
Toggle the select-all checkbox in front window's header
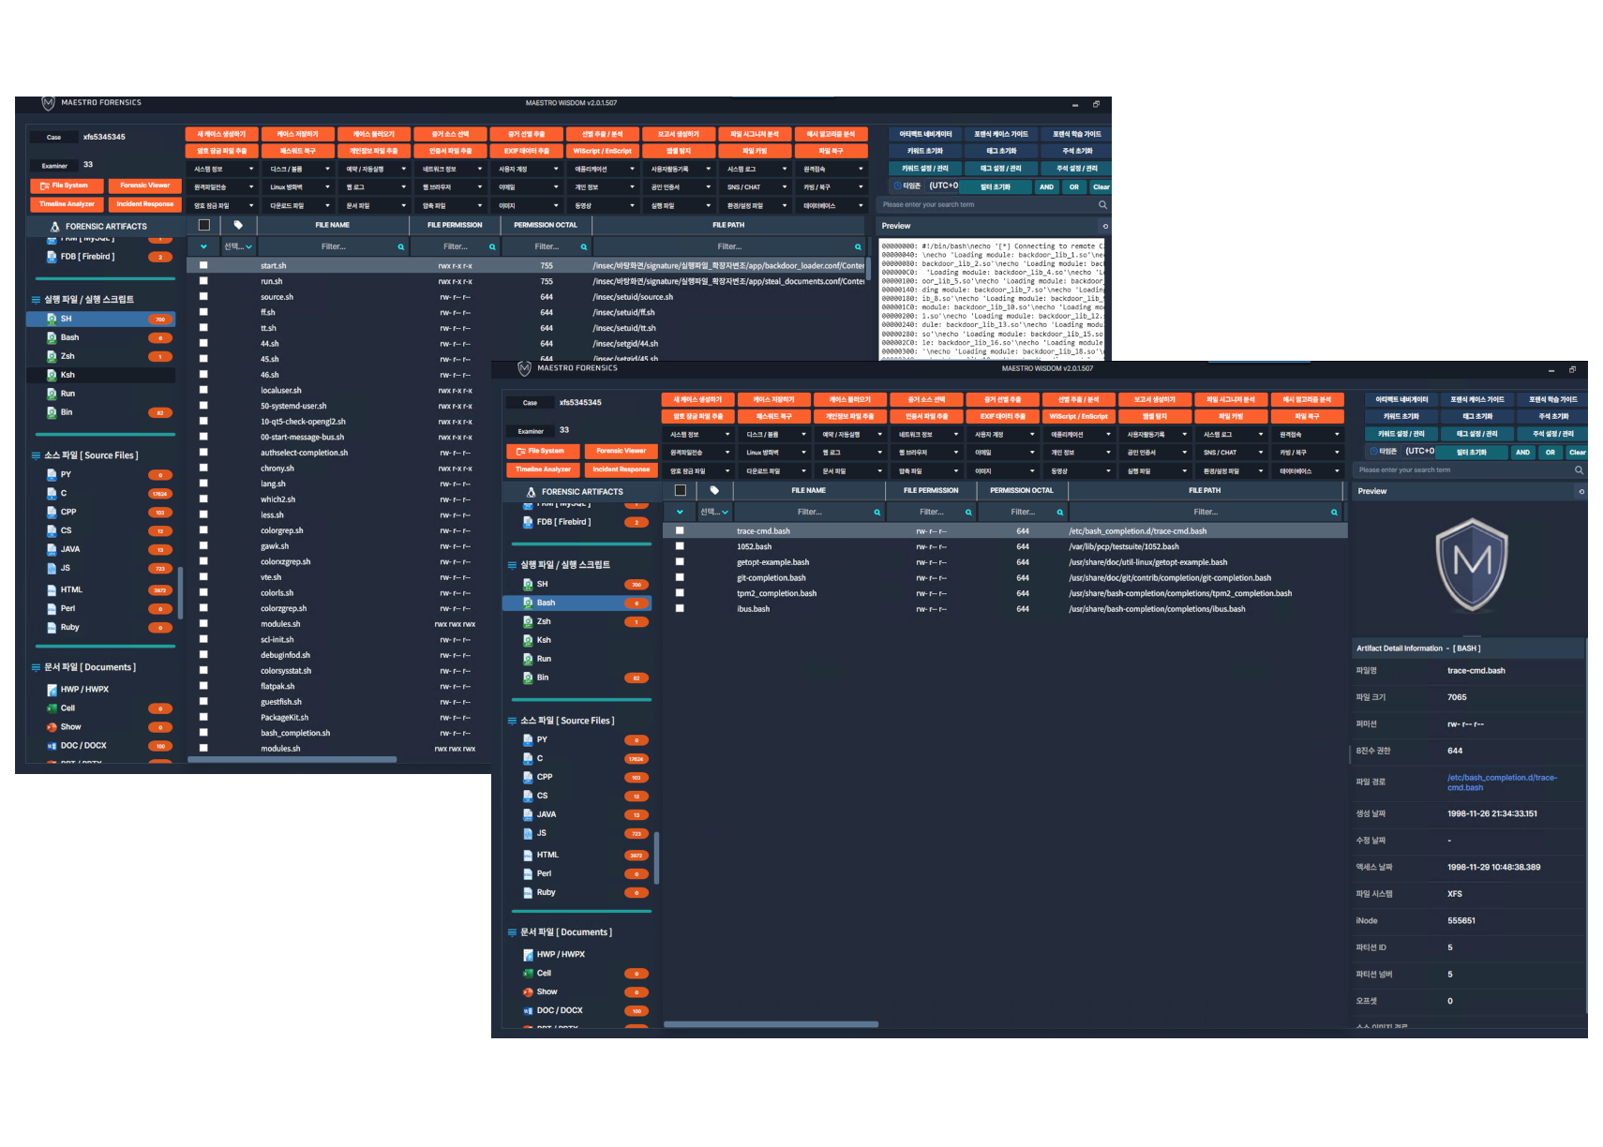(x=681, y=490)
